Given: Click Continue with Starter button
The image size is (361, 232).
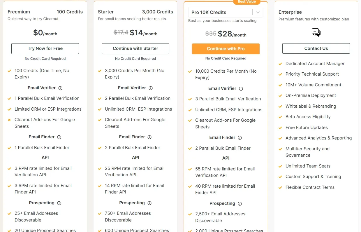Looking at the screenshot, I should pos(135,48).
